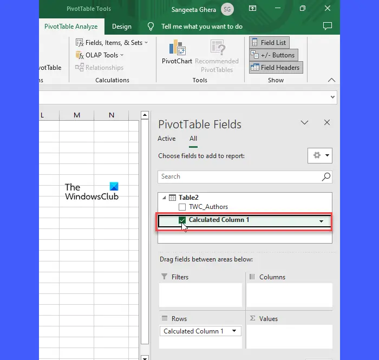The width and height of the screenshot is (379, 360).
Task: Click the OLAP Tools icon
Action: click(x=80, y=55)
